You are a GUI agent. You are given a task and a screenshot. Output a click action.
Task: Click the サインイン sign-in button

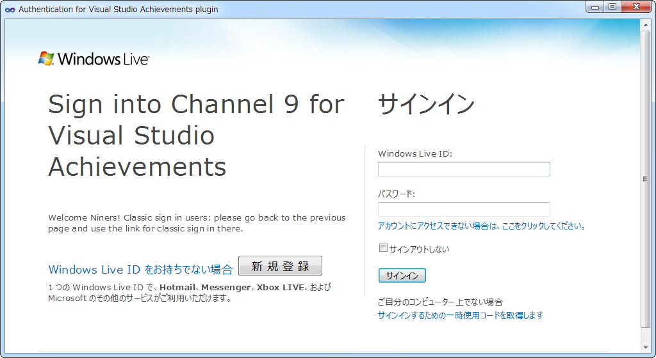click(x=402, y=276)
